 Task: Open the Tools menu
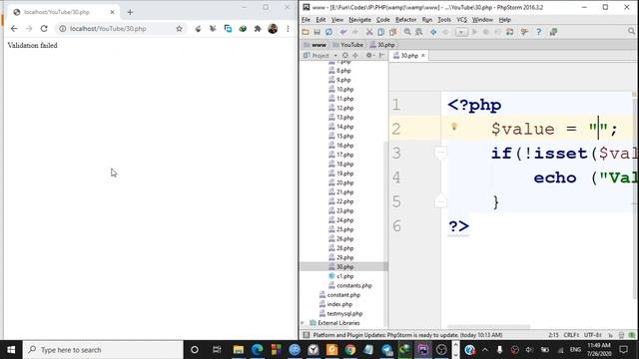pyautogui.click(x=444, y=20)
